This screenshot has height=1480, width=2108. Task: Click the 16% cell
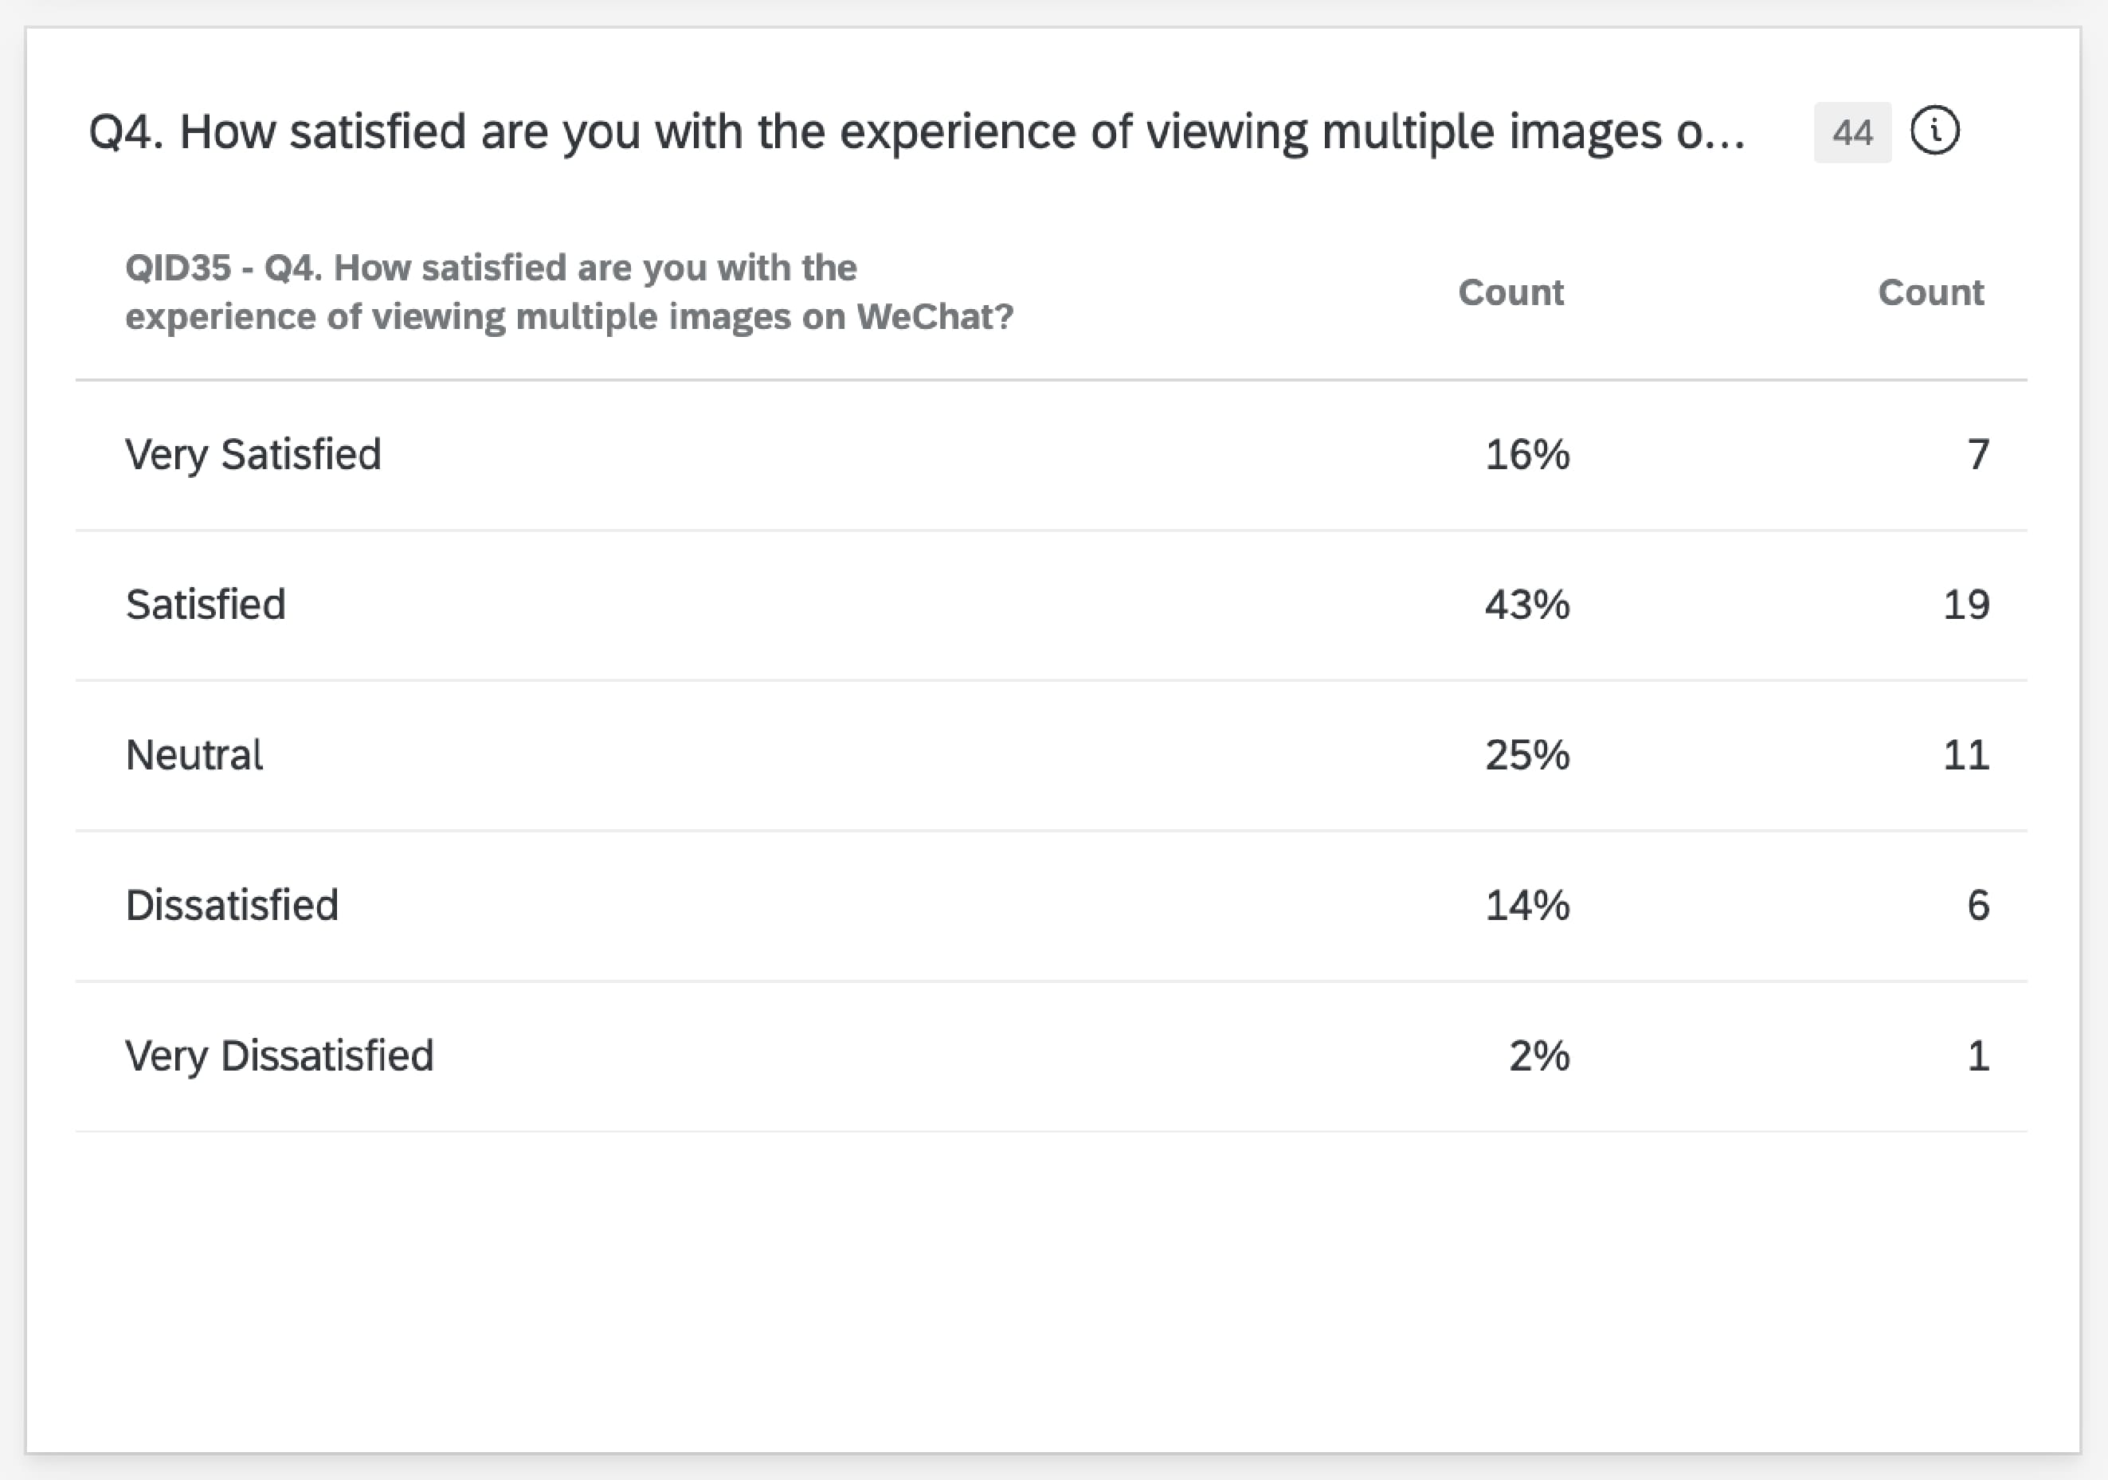pyautogui.click(x=1527, y=455)
